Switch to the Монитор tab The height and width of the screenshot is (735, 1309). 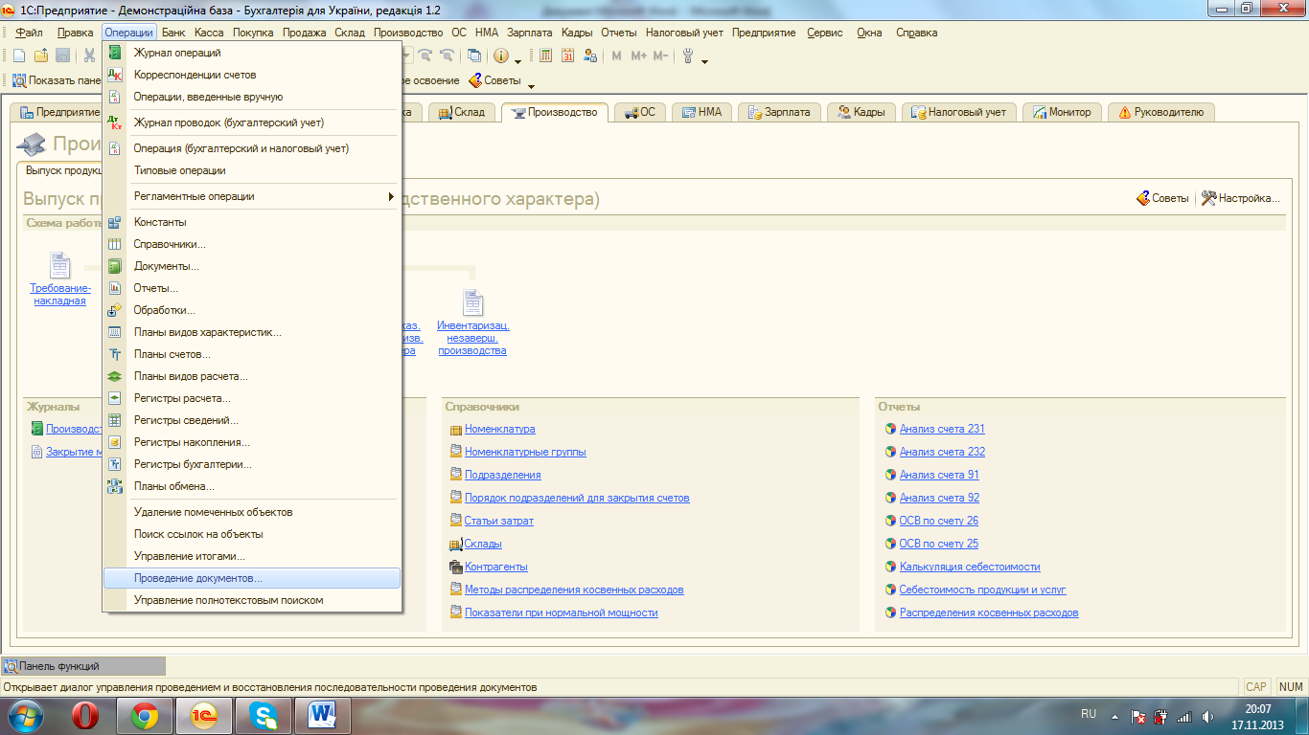(1062, 112)
